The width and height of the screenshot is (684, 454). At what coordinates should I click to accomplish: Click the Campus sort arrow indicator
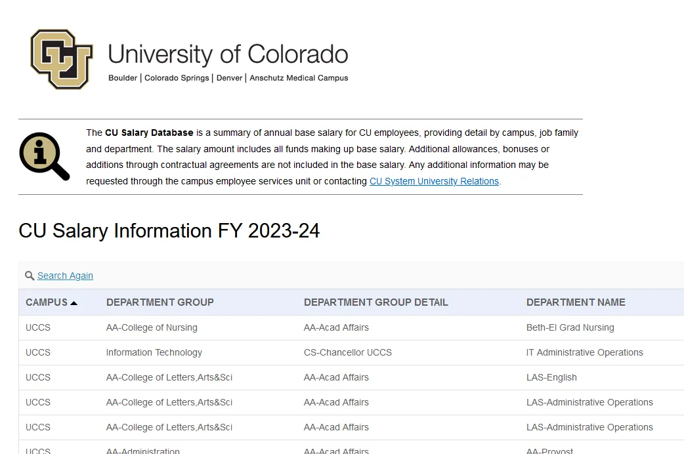tap(74, 303)
